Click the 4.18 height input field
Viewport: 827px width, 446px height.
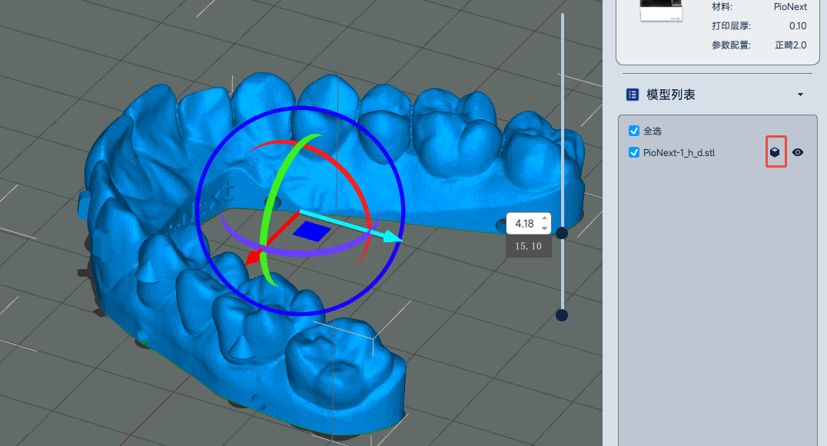coord(529,223)
